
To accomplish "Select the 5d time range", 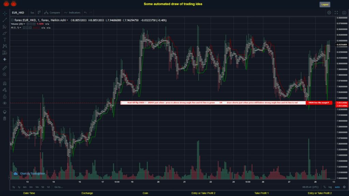I will [x=43, y=187].
